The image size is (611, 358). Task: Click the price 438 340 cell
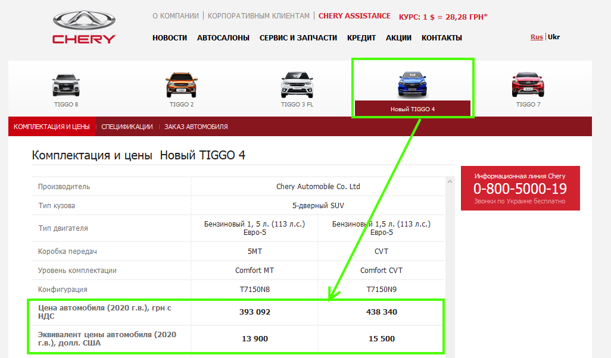[x=382, y=312]
